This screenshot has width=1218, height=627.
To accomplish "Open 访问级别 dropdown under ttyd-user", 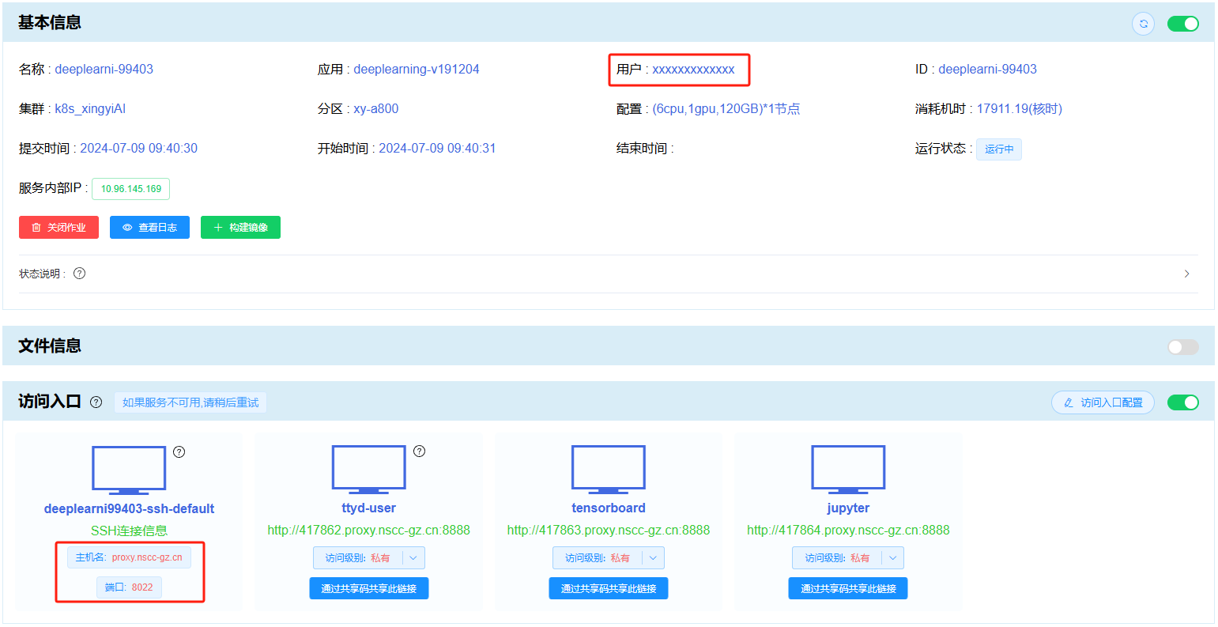I will [x=369, y=558].
